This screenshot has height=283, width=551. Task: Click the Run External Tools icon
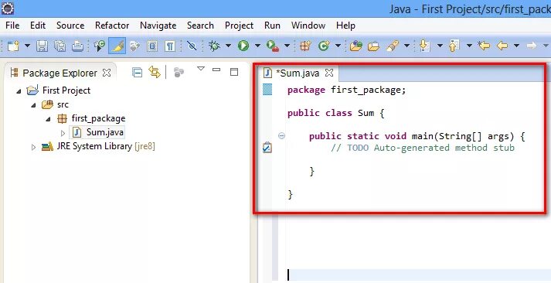pos(273,46)
